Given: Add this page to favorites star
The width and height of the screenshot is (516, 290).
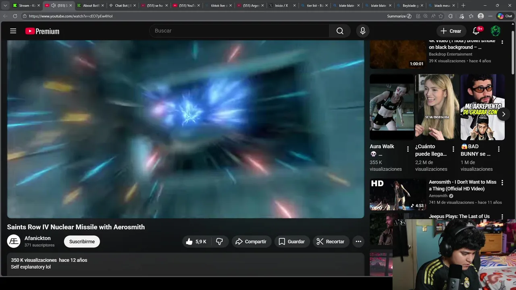Looking at the screenshot, I should click(441, 16).
